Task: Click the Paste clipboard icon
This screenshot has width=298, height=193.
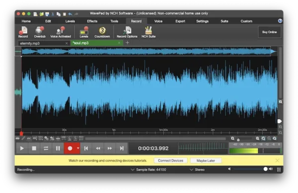Action: click(x=65, y=14)
